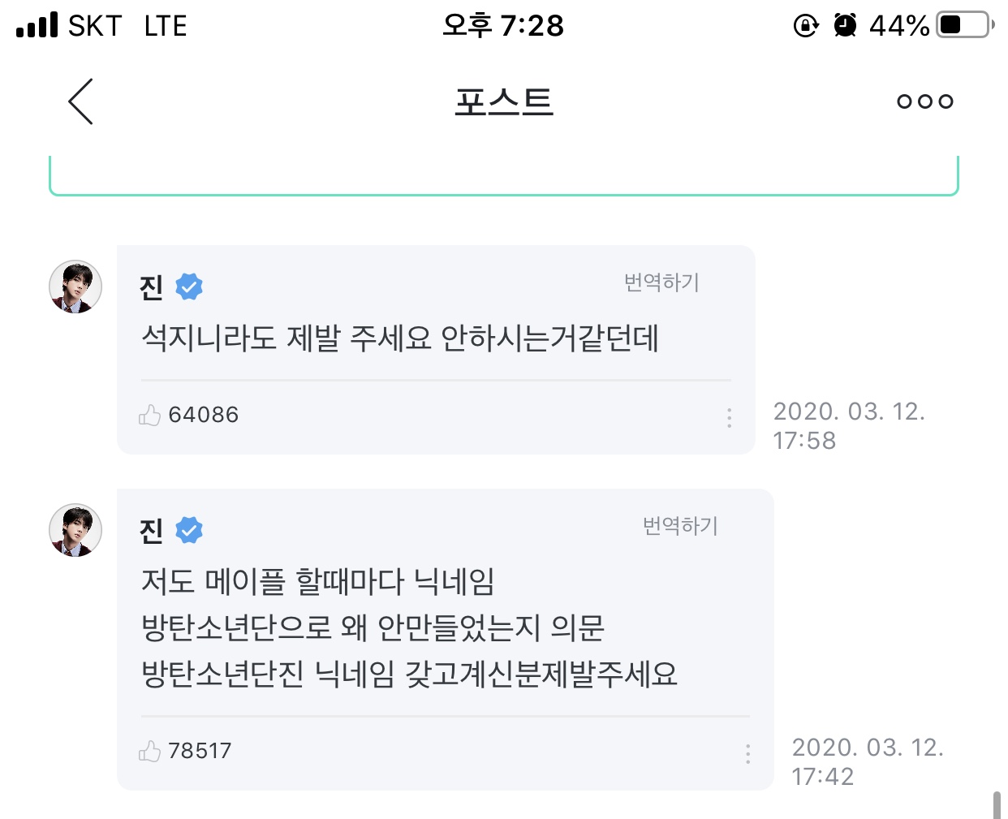Open the first comment's vertical dots menu
1008x819 pixels.
[x=729, y=417]
